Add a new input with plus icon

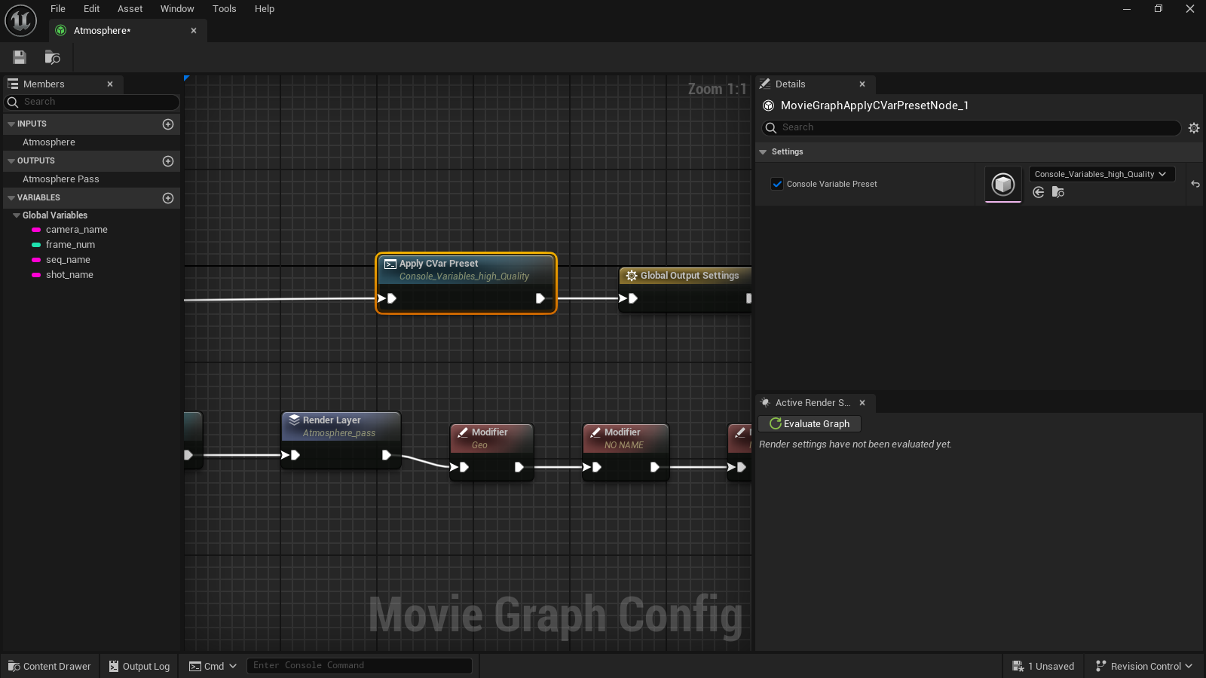pyautogui.click(x=168, y=124)
